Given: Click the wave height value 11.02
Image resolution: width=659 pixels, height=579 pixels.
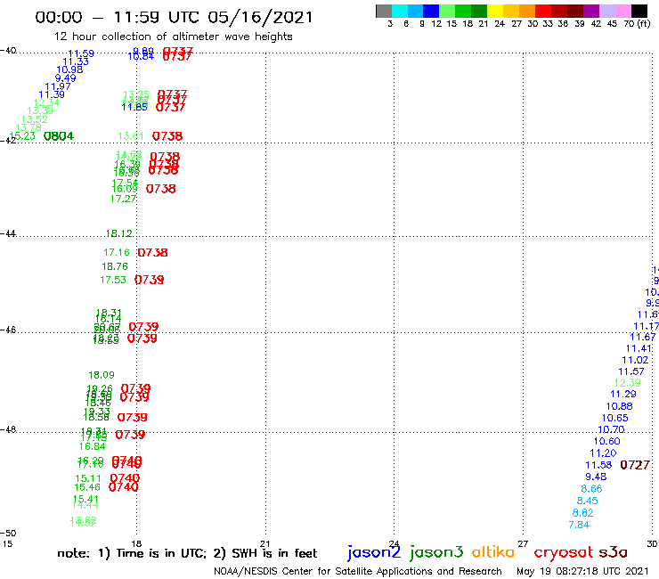Looking at the screenshot, I should click(x=635, y=361).
